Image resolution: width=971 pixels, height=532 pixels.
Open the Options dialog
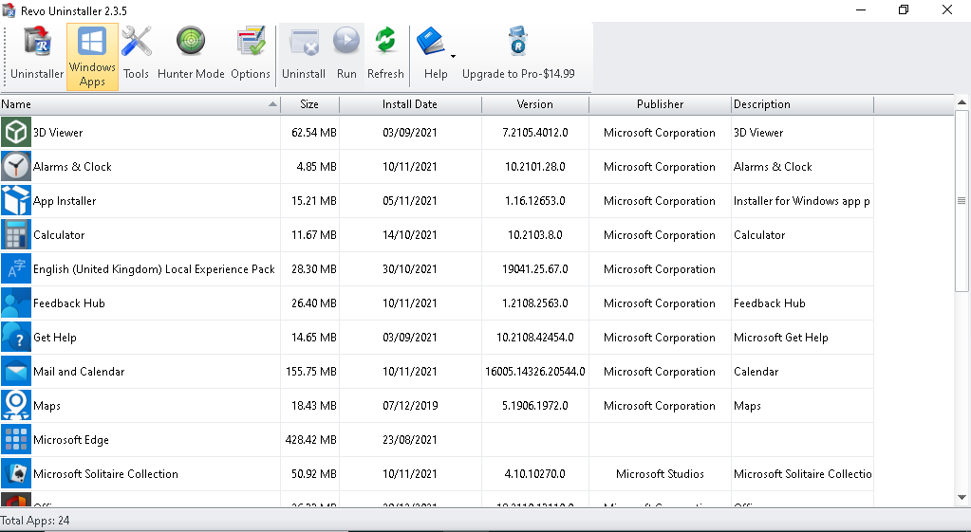(251, 57)
